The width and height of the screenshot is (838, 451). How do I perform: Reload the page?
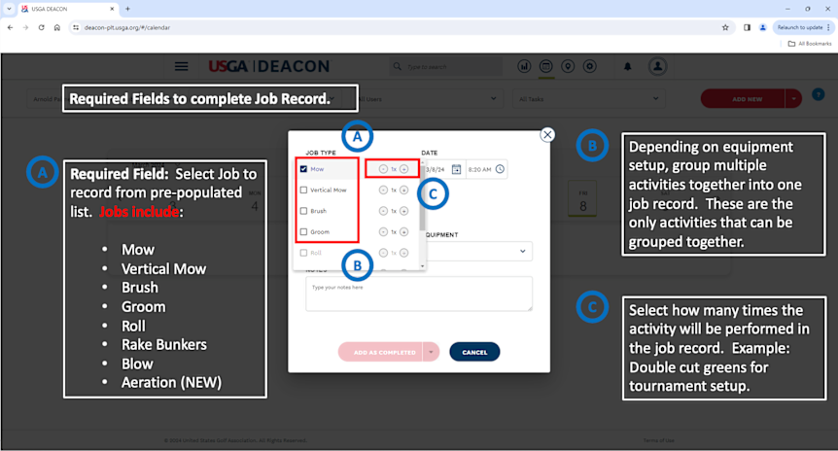pyautogui.click(x=41, y=27)
